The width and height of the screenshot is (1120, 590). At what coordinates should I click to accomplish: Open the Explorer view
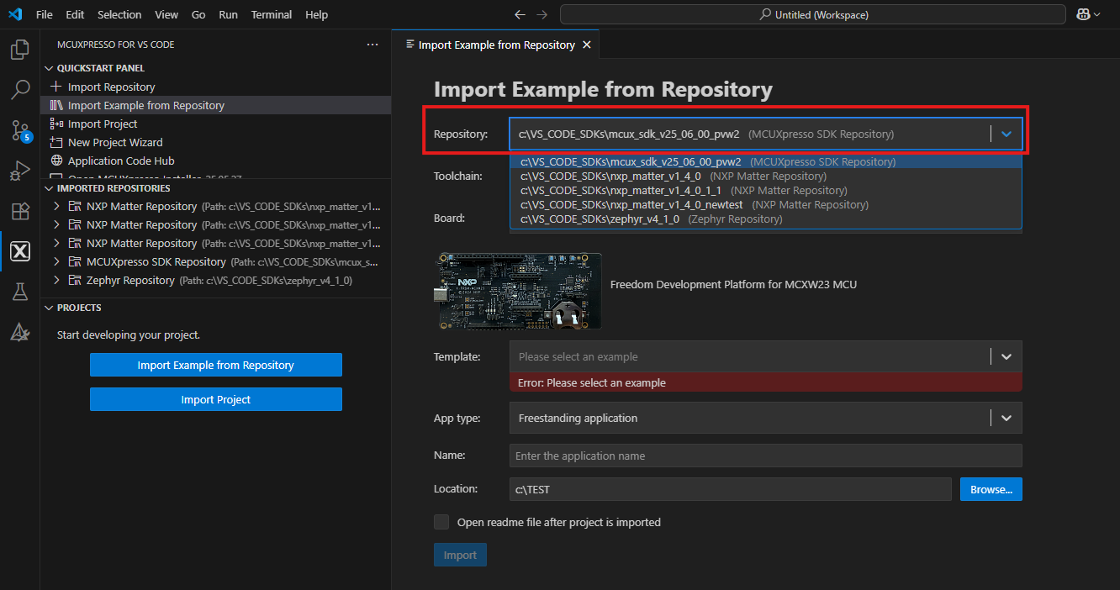20,50
